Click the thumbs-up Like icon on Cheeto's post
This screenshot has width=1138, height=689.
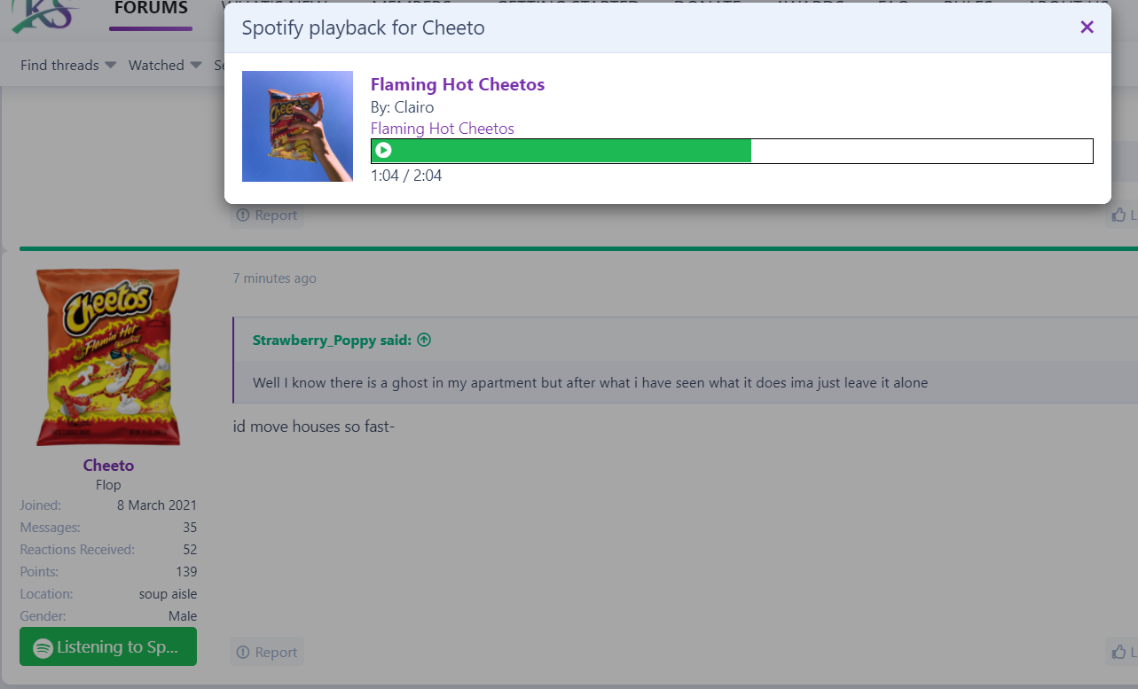1119,653
